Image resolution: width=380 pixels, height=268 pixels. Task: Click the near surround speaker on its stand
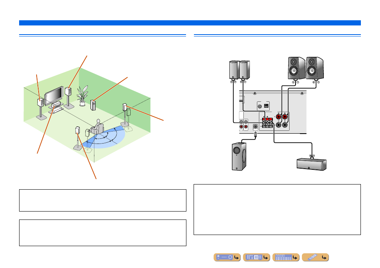tap(78, 138)
